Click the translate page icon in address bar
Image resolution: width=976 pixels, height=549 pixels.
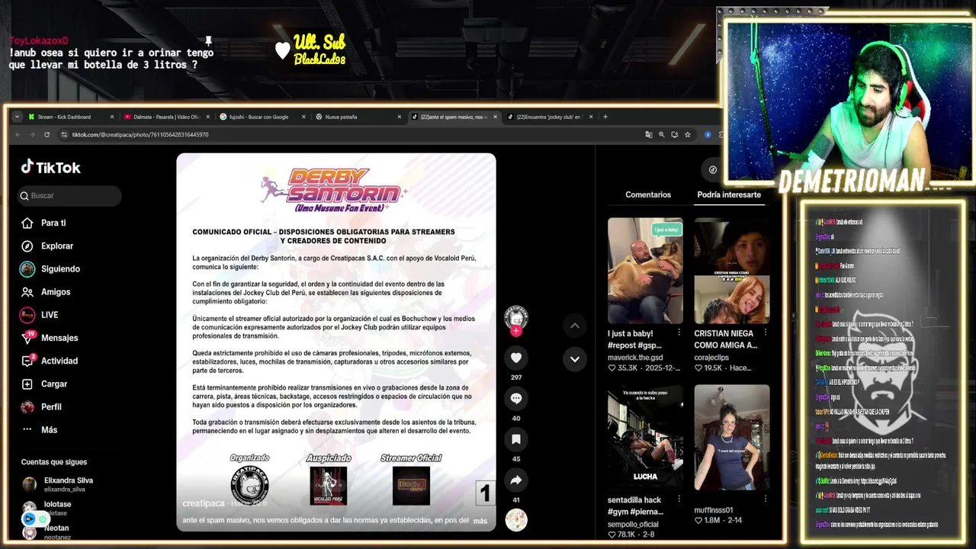(x=649, y=134)
